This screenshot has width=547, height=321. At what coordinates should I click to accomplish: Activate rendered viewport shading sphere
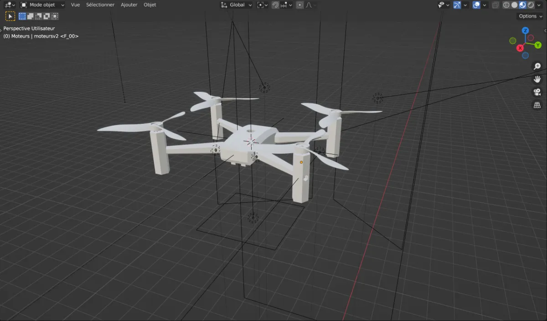pos(530,5)
